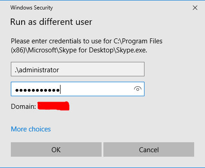Reveal the password with the eye icon
The image size is (205, 168).
pyautogui.click(x=138, y=89)
